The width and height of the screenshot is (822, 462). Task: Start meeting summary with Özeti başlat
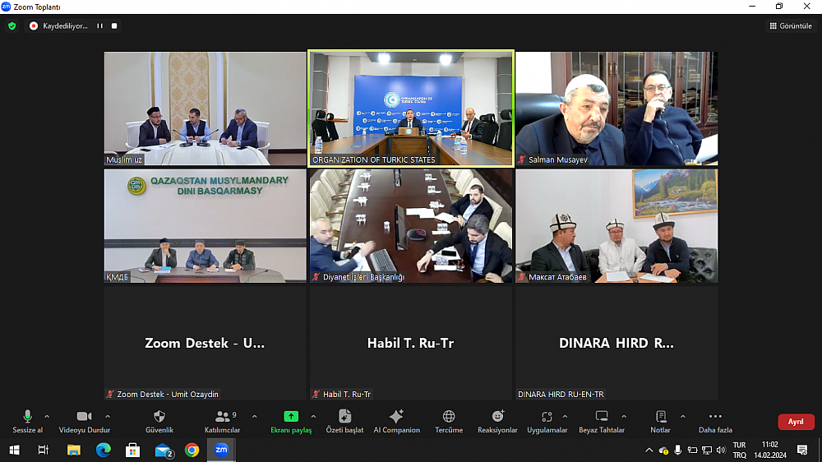344,422
